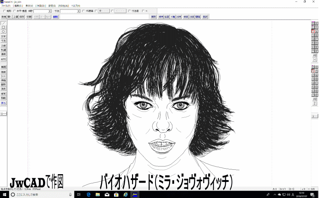The width and height of the screenshot is (319, 198).
Task: Switch to circled layer group 0
Action: [x=313, y=67]
